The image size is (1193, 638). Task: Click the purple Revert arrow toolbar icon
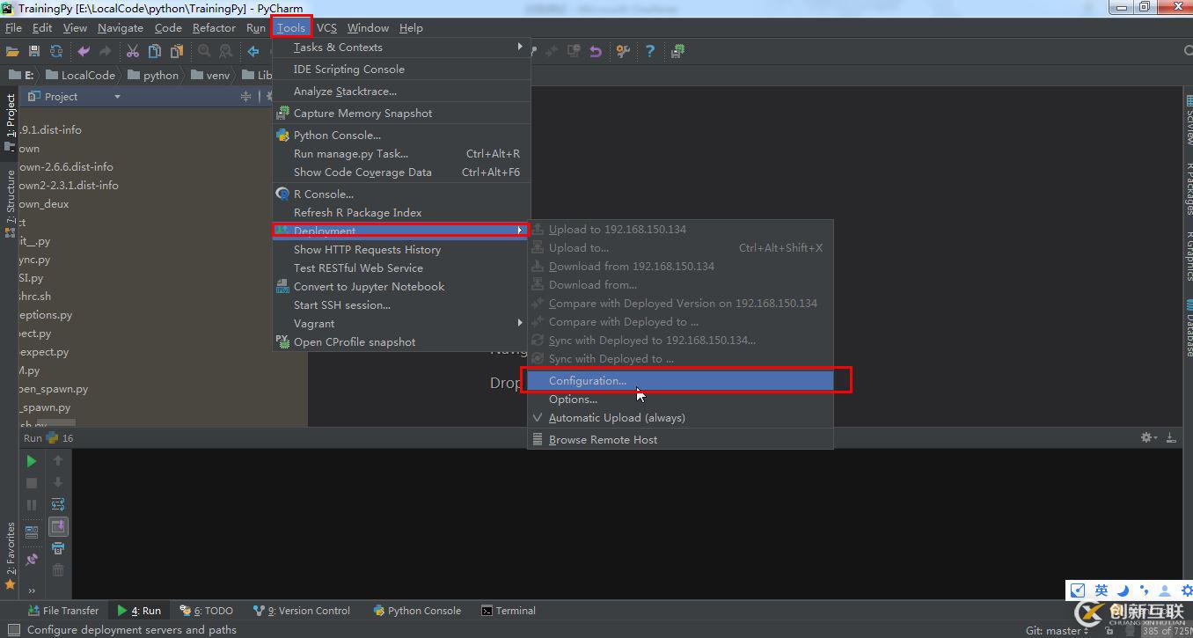(x=596, y=52)
